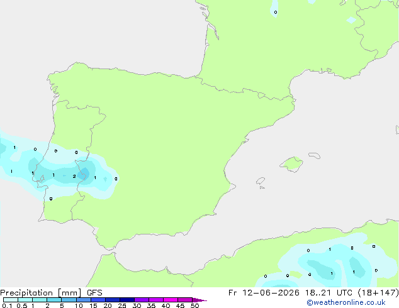Click the '0.1' legend scale label

7,305
